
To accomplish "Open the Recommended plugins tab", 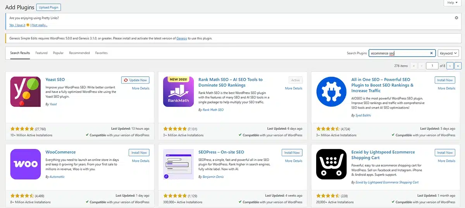I will (79, 53).
